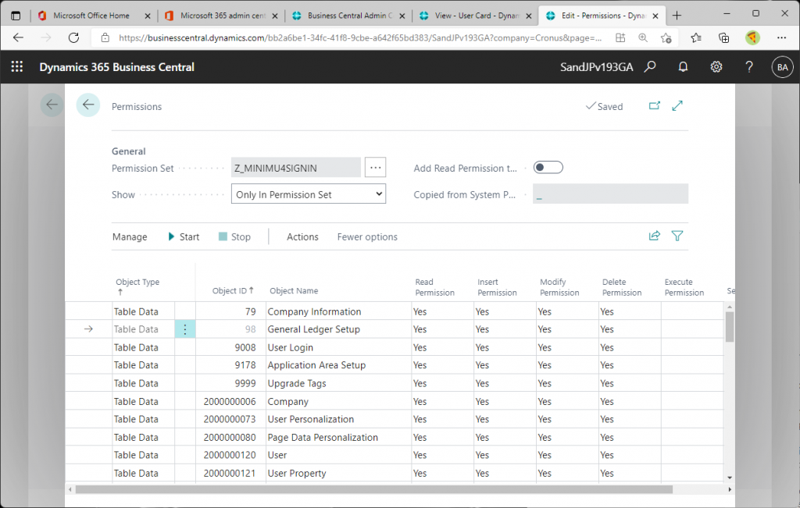Expand the page to full screen
This screenshot has width=800, height=508.
click(677, 106)
